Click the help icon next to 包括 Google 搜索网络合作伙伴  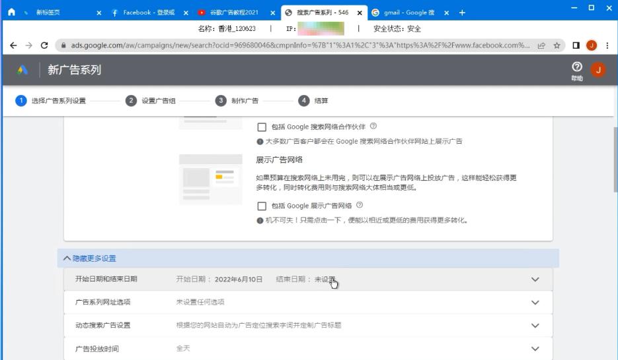(373, 126)
